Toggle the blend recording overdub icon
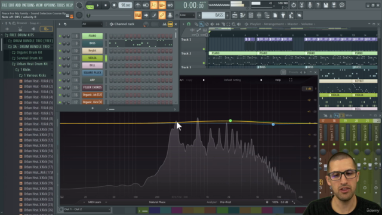This screenshot has height=215, width=382. point(162,5)
